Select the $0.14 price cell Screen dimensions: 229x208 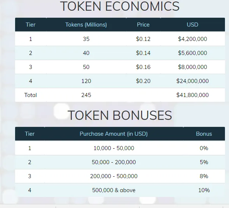pos(143,53)
